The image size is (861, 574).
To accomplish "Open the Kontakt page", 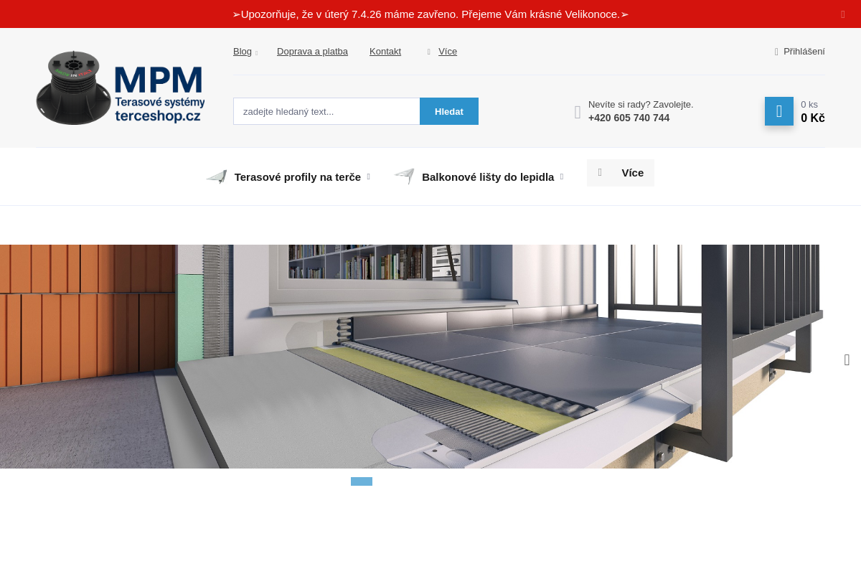I will pyautogui.click(x=385, y=52).
